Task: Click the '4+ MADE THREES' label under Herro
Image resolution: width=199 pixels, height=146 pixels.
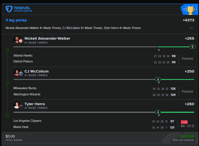Action: pos(36,108)
